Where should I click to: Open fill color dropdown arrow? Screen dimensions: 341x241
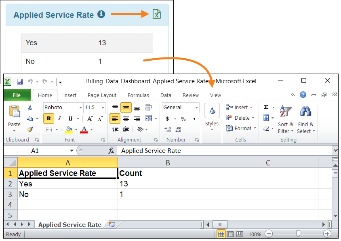tap(76, 129)
